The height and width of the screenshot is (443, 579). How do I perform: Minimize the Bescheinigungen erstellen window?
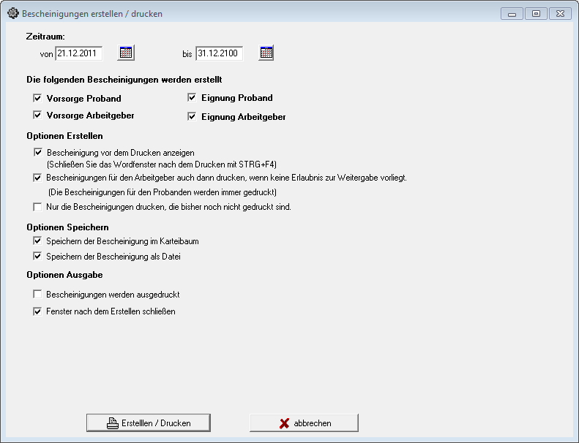pyautogui.click(x=512, y=13)
